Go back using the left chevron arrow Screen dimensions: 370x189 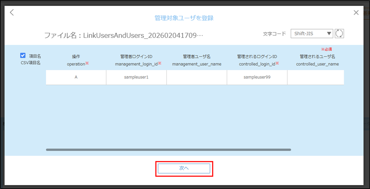[x=12, y=12]
